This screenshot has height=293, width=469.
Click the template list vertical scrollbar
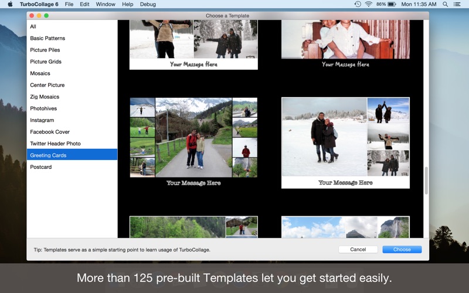(x=426, y=180)
